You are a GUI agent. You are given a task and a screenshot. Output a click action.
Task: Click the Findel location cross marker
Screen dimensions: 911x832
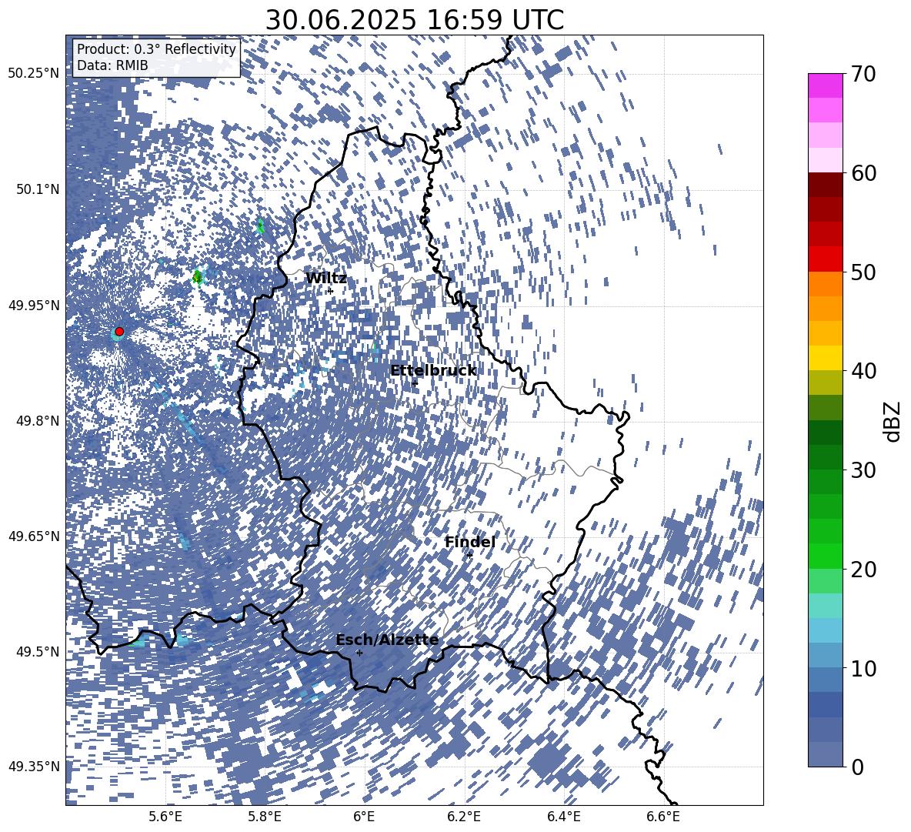coord(469,556)
